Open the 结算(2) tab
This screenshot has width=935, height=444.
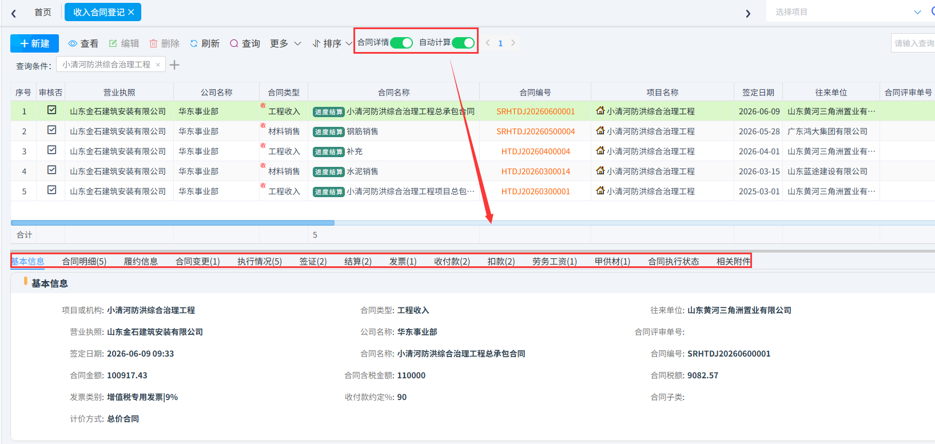click(x=358, y=261)
